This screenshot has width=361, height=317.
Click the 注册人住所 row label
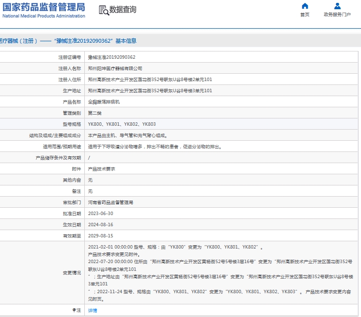click(69, 80)
